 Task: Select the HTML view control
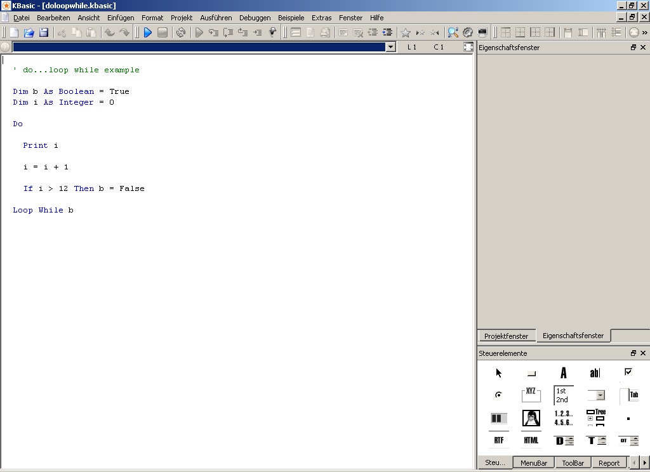(x=531, y=440)
